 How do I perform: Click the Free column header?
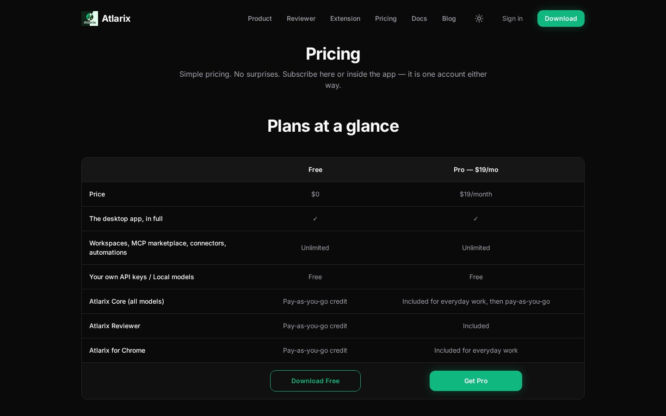point(315,170)
